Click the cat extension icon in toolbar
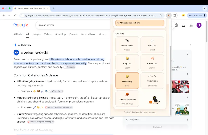The width and height of the screenshot is (208, 135). pyautogui.click(x=168, y=15)
